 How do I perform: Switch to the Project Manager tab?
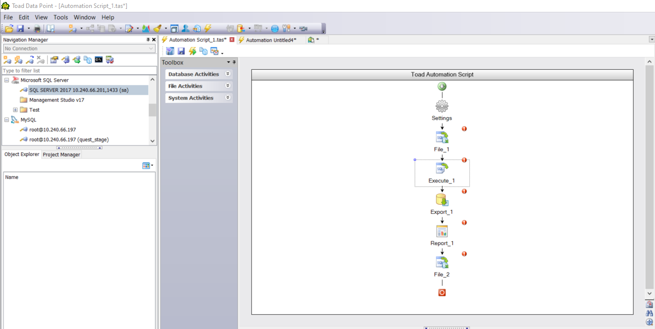click(x=61, y=154)
